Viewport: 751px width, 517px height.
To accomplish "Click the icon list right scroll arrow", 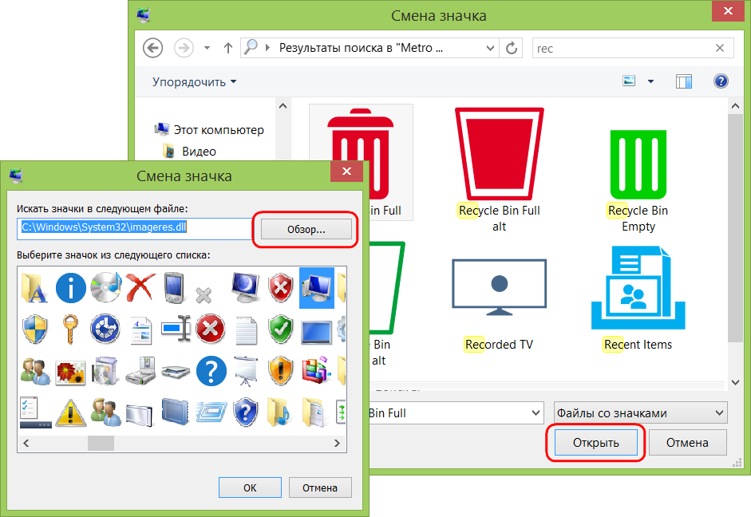I will 337,444.
